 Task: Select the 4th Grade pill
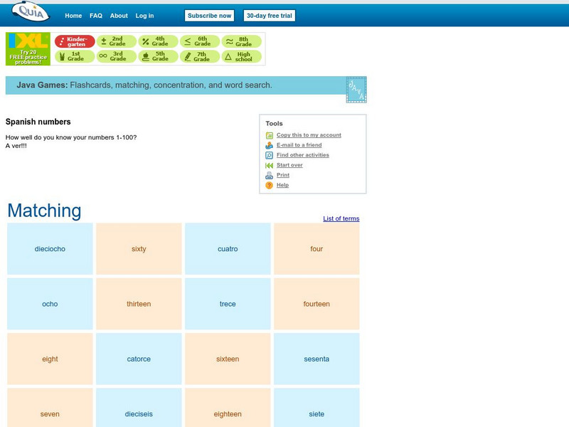155,41
